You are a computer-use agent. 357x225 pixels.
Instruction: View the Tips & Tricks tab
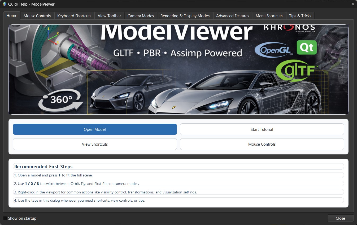300,16
